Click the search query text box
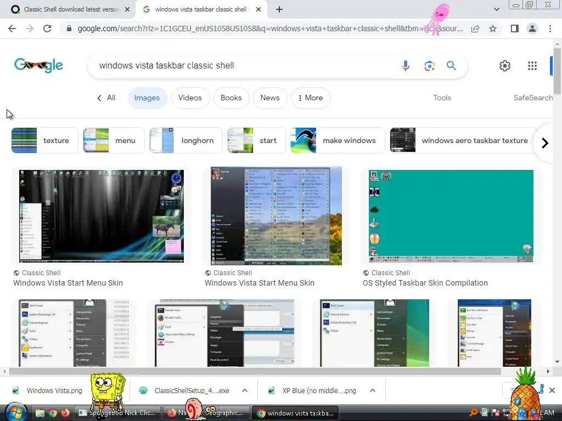 tap(244, 66)
